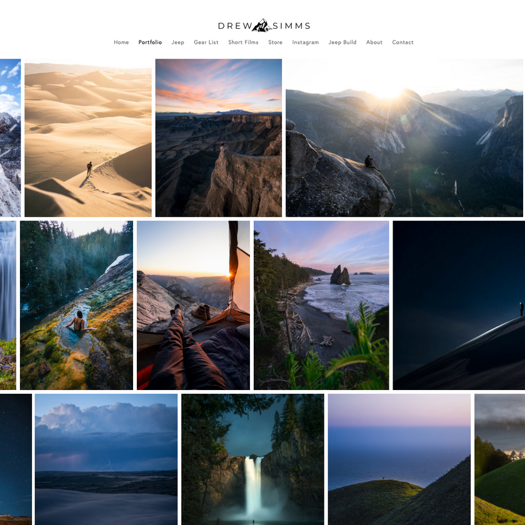Select the hot spring bather photo
This screenshot has height=525, width=525.
(75, 305)
